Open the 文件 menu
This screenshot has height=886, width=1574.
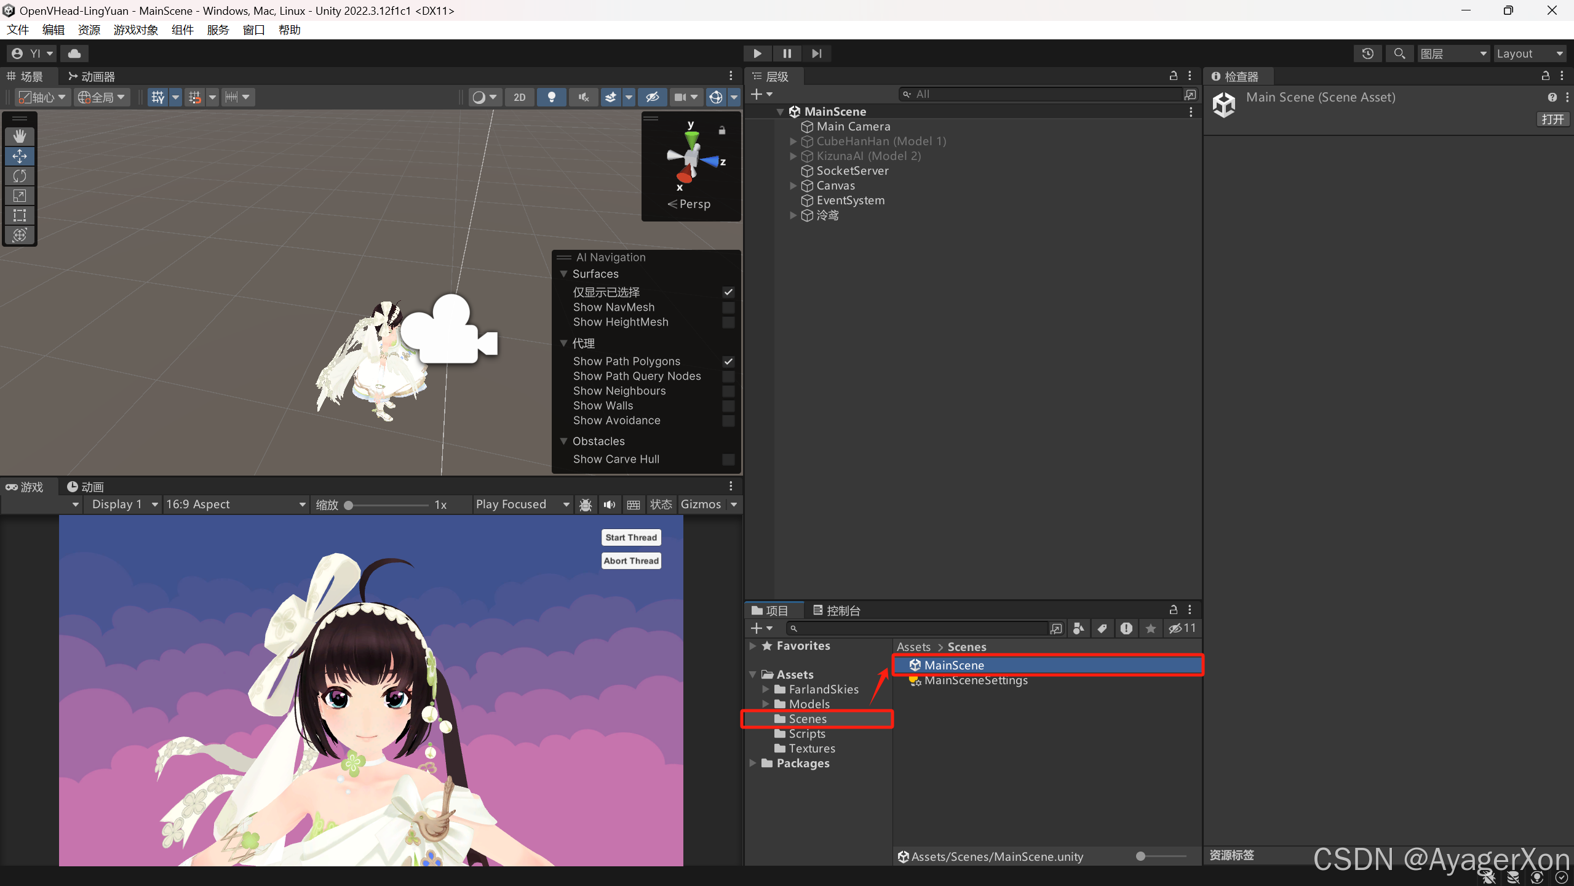click(x=18, y=30)
